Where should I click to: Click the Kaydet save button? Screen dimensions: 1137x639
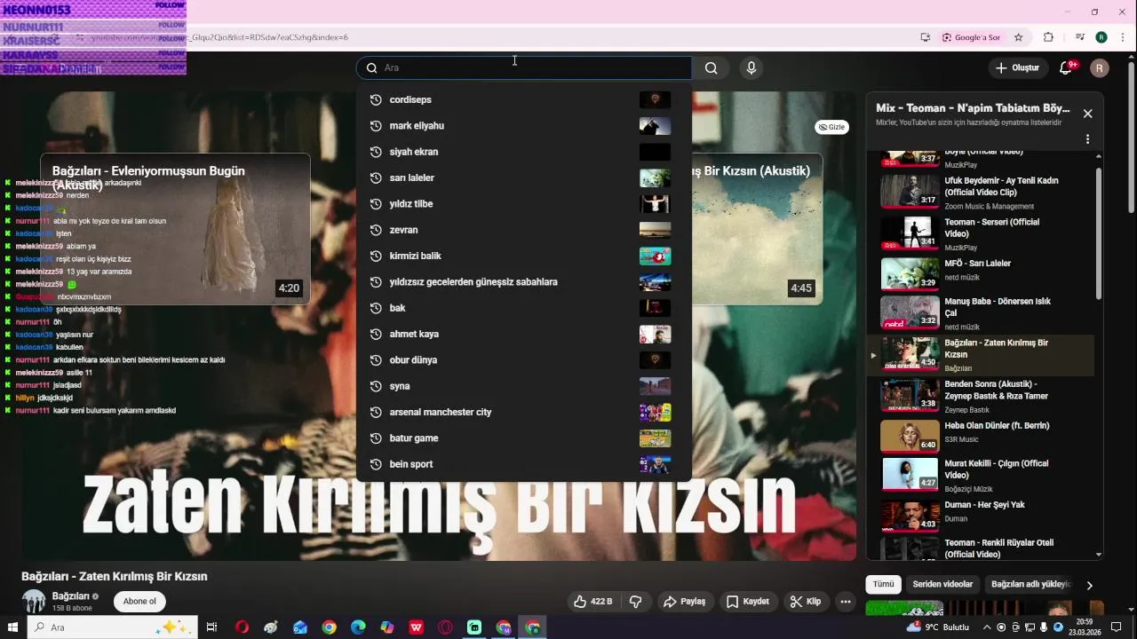pos(748,602)
